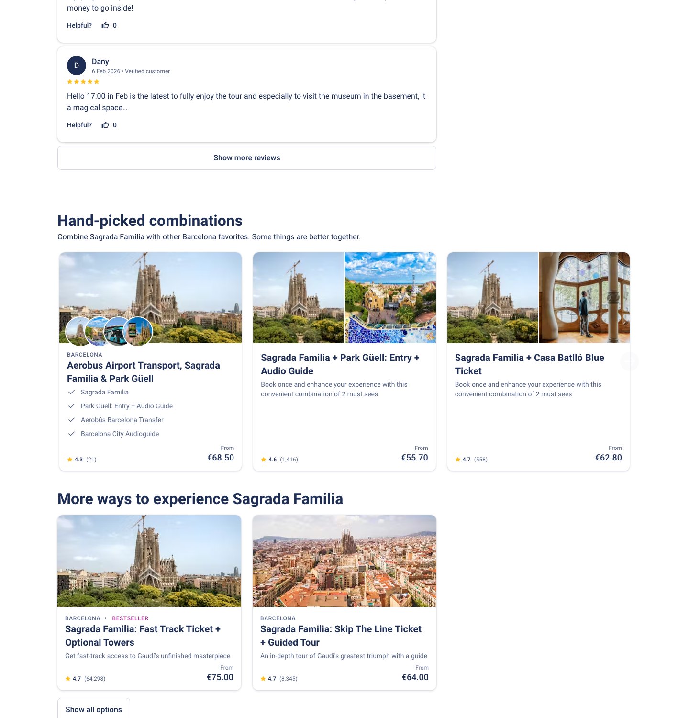
Task: Click Dany's five-star rating
Action: point(83,82)
